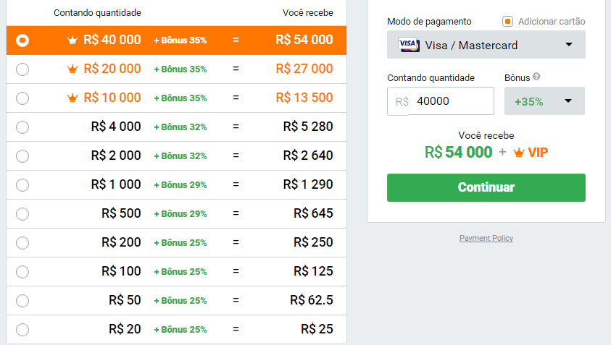Select the R$ 200 row with 25% bonus
Image resolution: width=611 pixels, height=345 pixels.
(176, 243)
